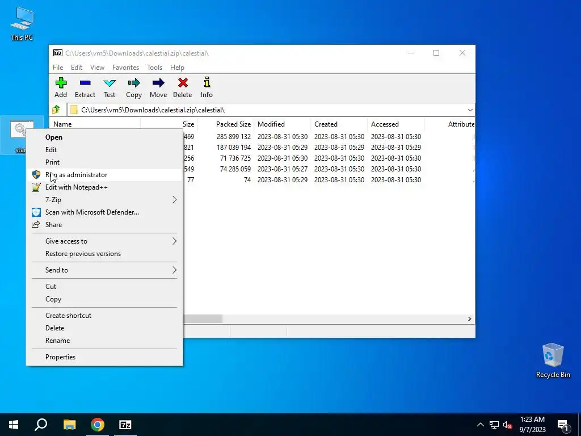Viewport: 581px width, 436px height.
Task: Select Run as administrator
Action: [104, 175]
